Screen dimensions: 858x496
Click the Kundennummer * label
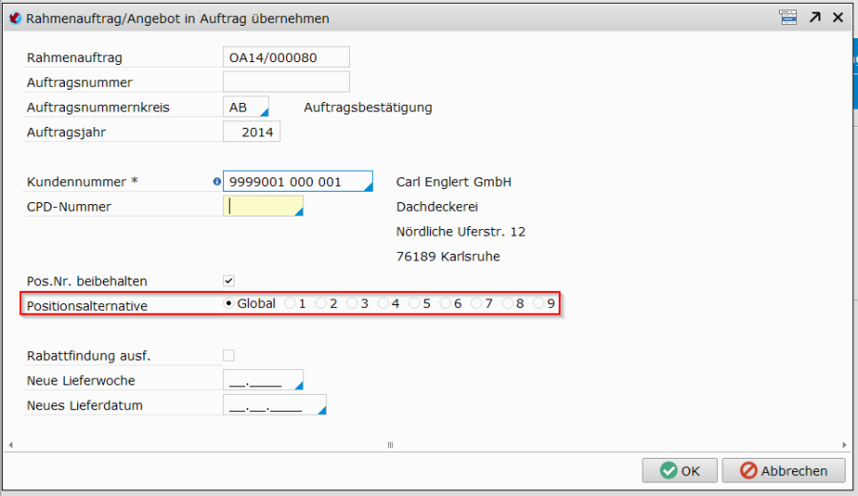pos(82,182)
